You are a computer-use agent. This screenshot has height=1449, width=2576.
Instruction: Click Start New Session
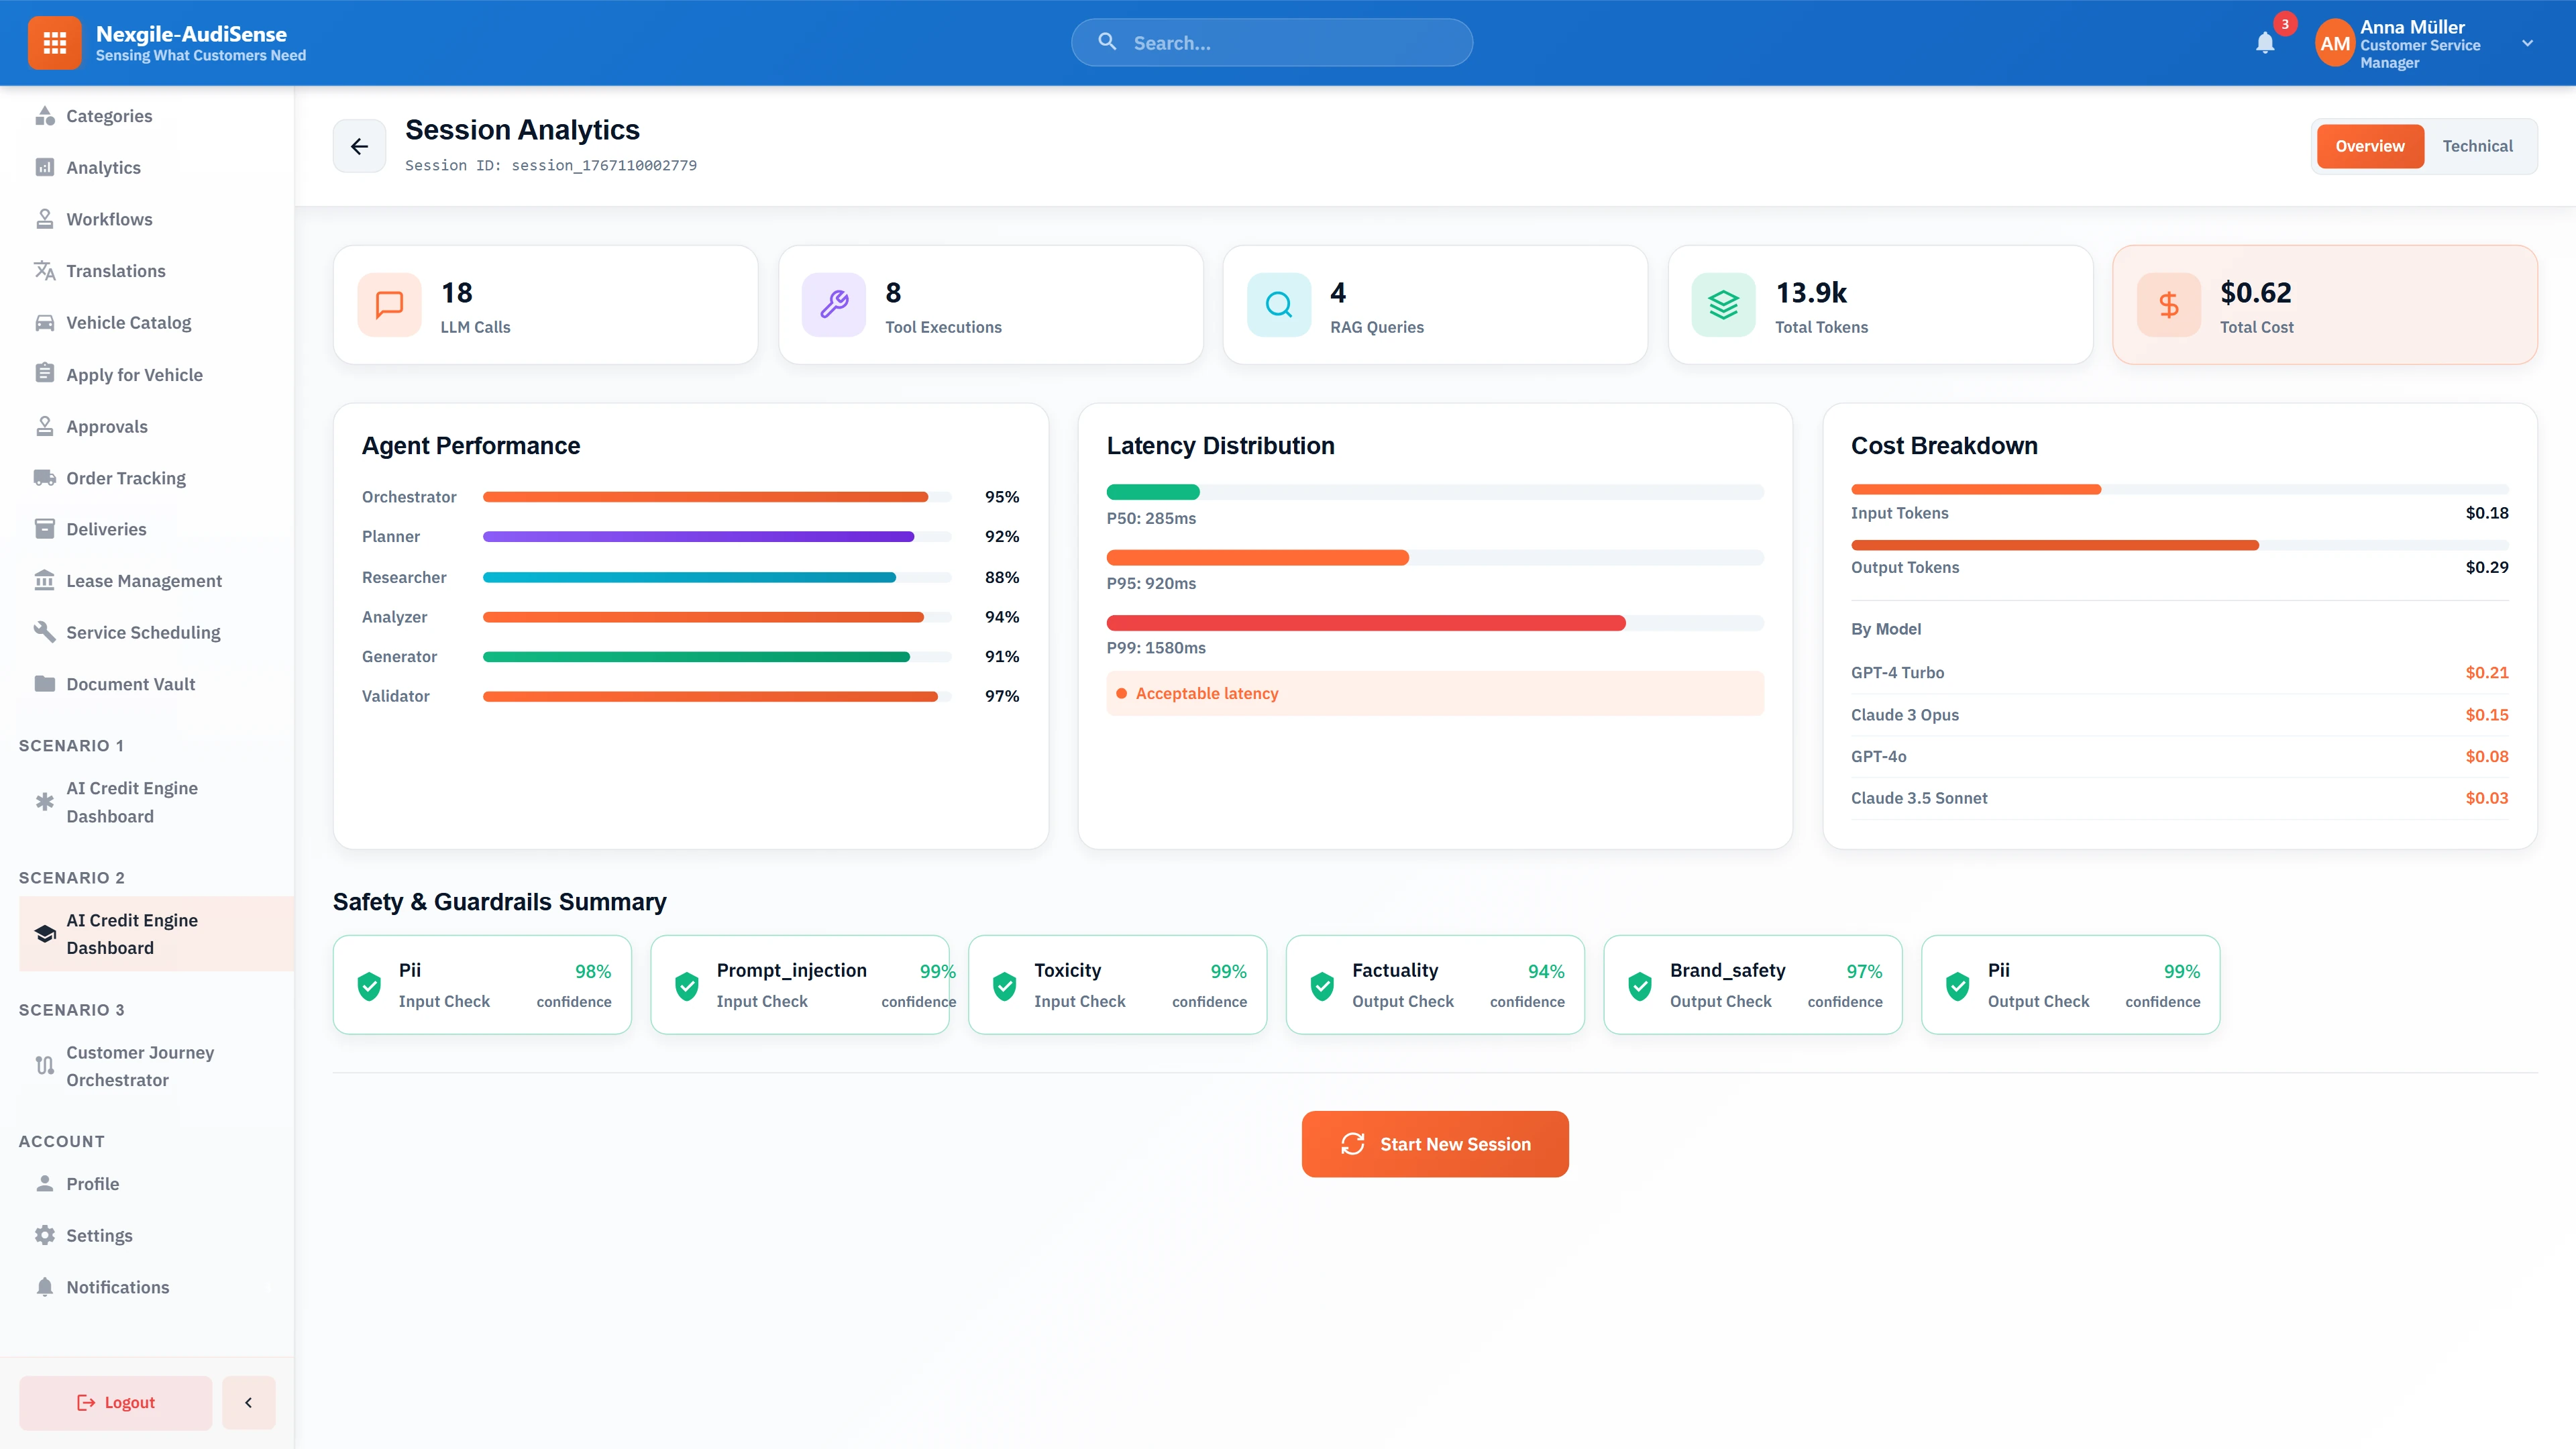click(1434, 1143)
